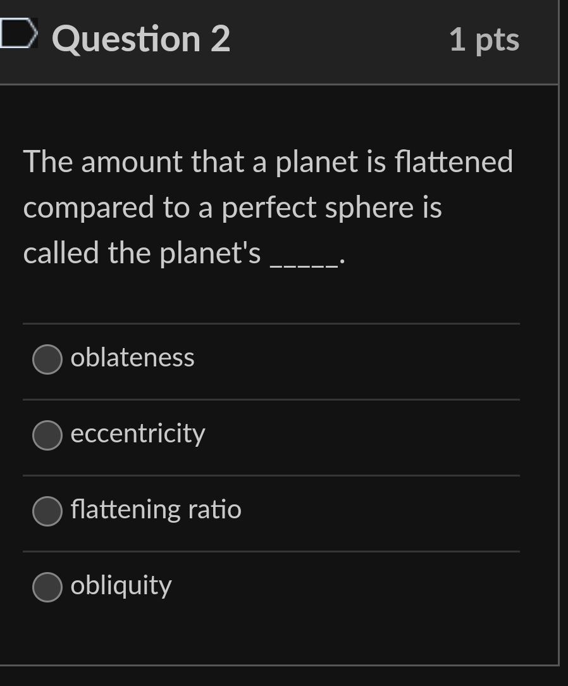Select the eccentricity radio button
The width and height of the screenshot is (568, 686).
[47, 435]
